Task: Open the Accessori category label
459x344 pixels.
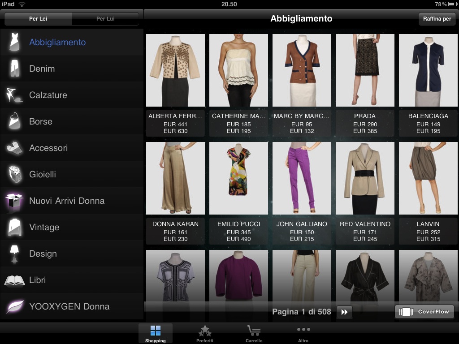Action: (x=48, y=148)
